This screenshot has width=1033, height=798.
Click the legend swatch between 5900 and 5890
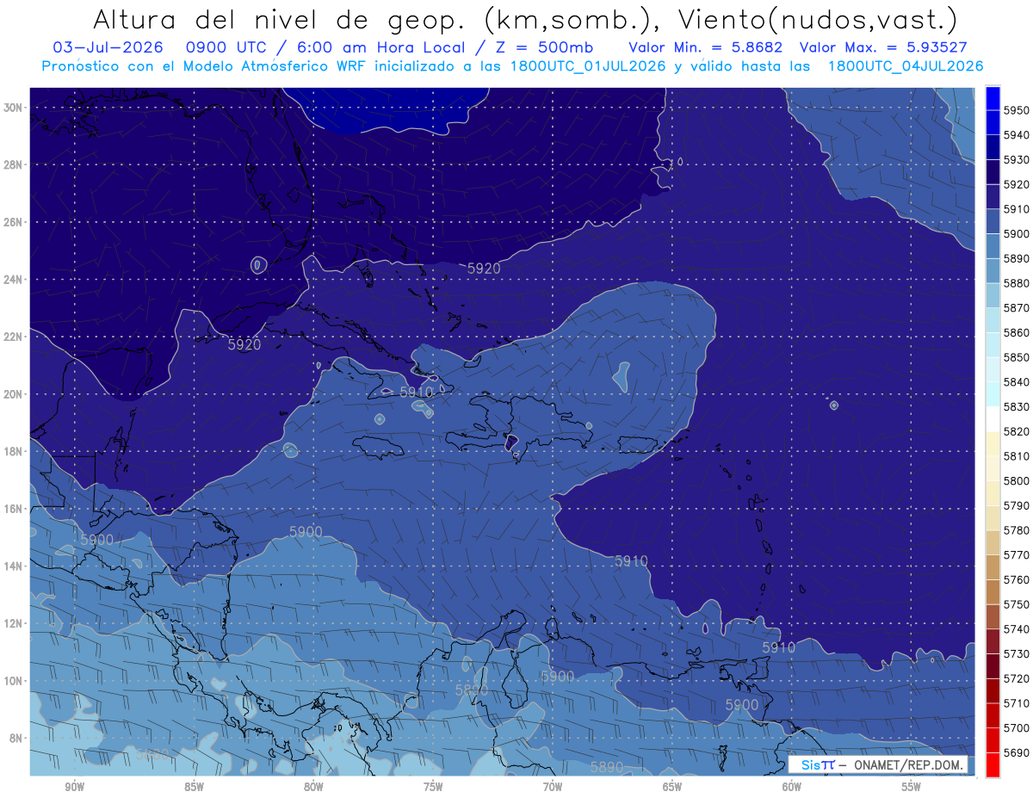[x=993, y=245]
